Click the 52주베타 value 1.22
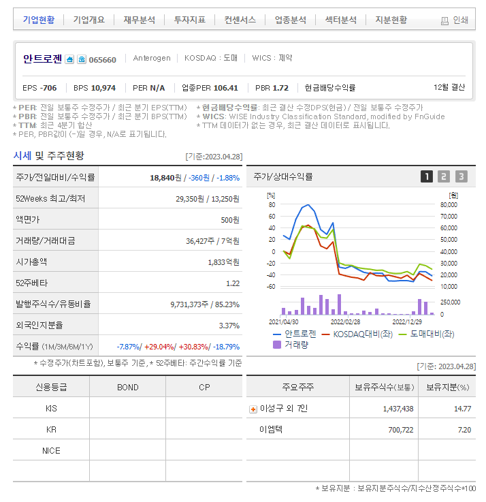 click(x=233, y=283)
